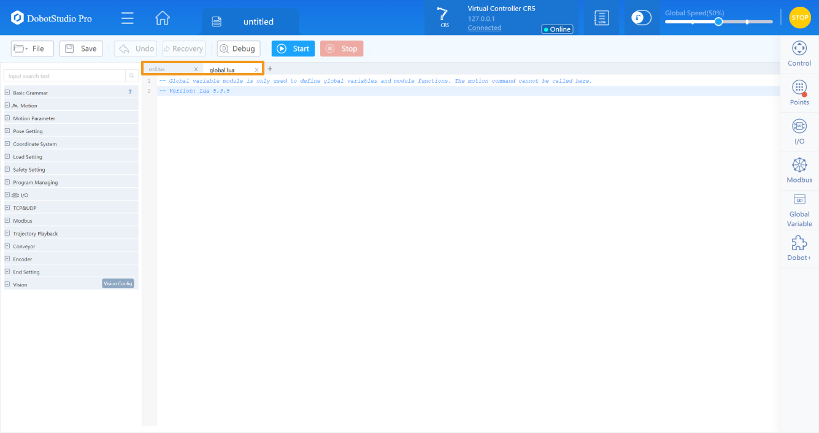Expand the I/O command category

click(7, 195)
